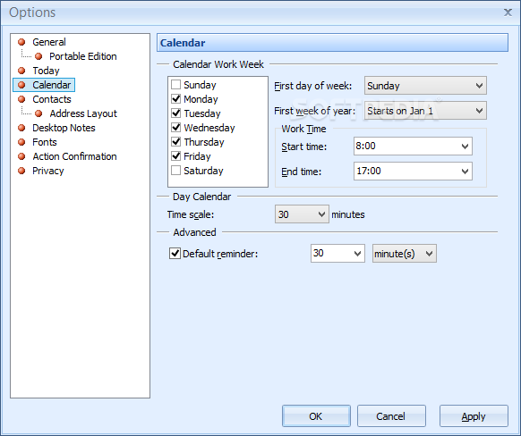Image resolution: width=521 pixels, height=436 pixels.
Task: Show Desktop Notes options
Action: [x=64, y=128]
